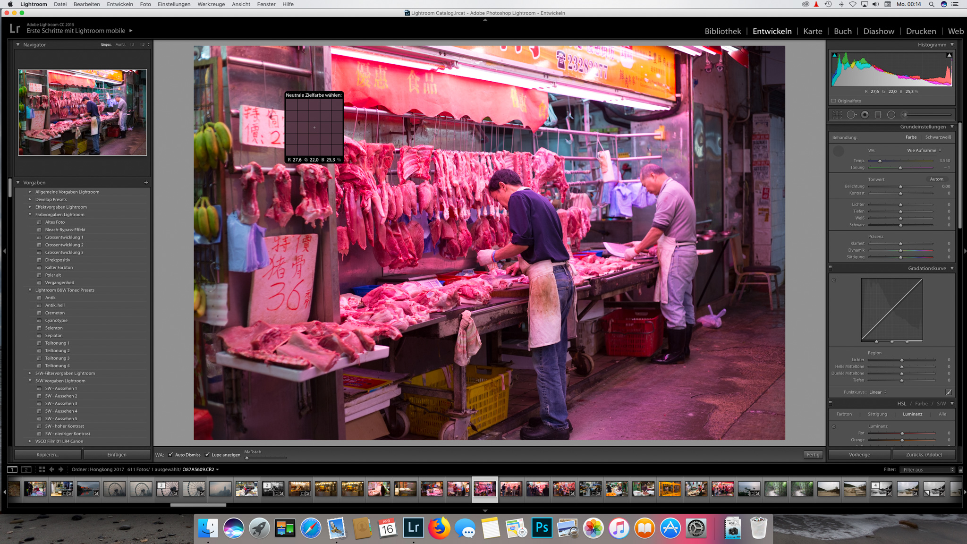Uncheck the Auto Dismiss checkbox

pyautogui.click(x=170, y=455)
